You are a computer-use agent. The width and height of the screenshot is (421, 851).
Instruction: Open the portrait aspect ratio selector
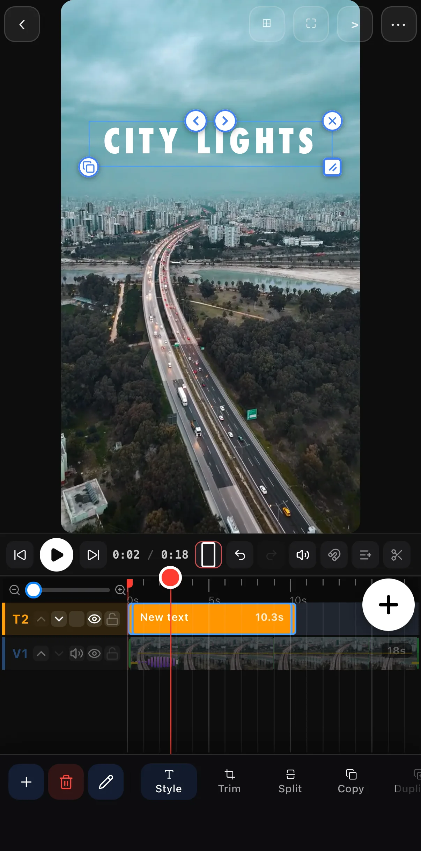click(x=208, y=555)
